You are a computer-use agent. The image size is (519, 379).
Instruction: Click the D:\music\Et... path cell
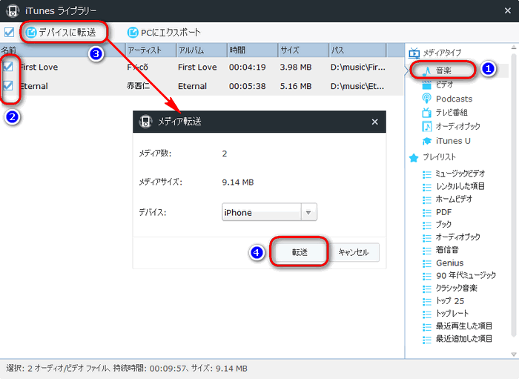357,86
